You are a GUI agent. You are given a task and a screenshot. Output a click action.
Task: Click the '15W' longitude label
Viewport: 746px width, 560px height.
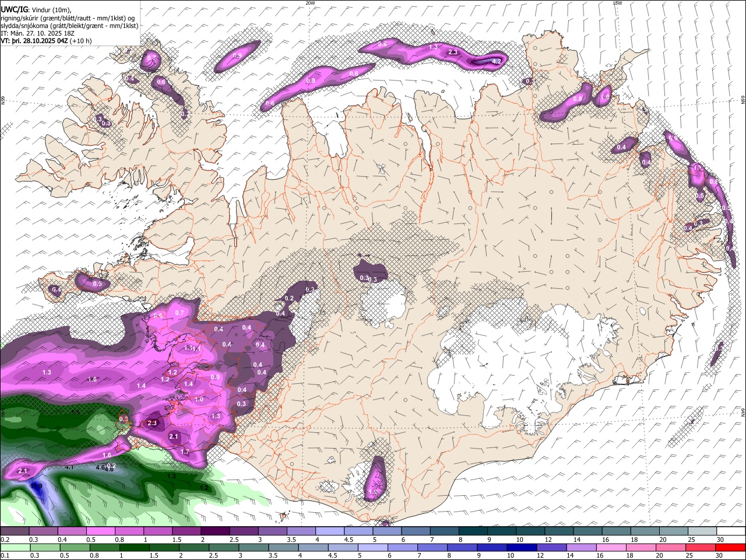[617, 3]
